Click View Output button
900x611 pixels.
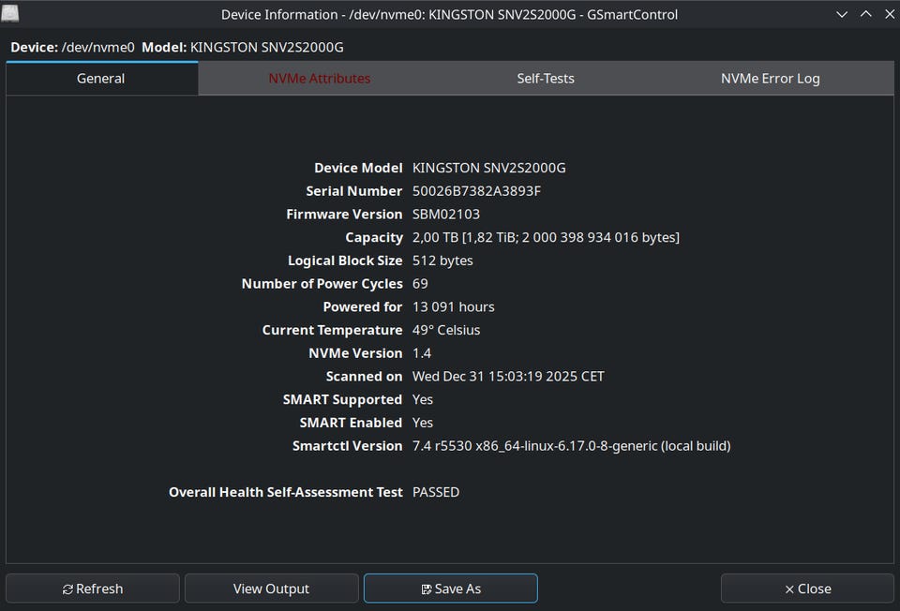pos(272,589)
